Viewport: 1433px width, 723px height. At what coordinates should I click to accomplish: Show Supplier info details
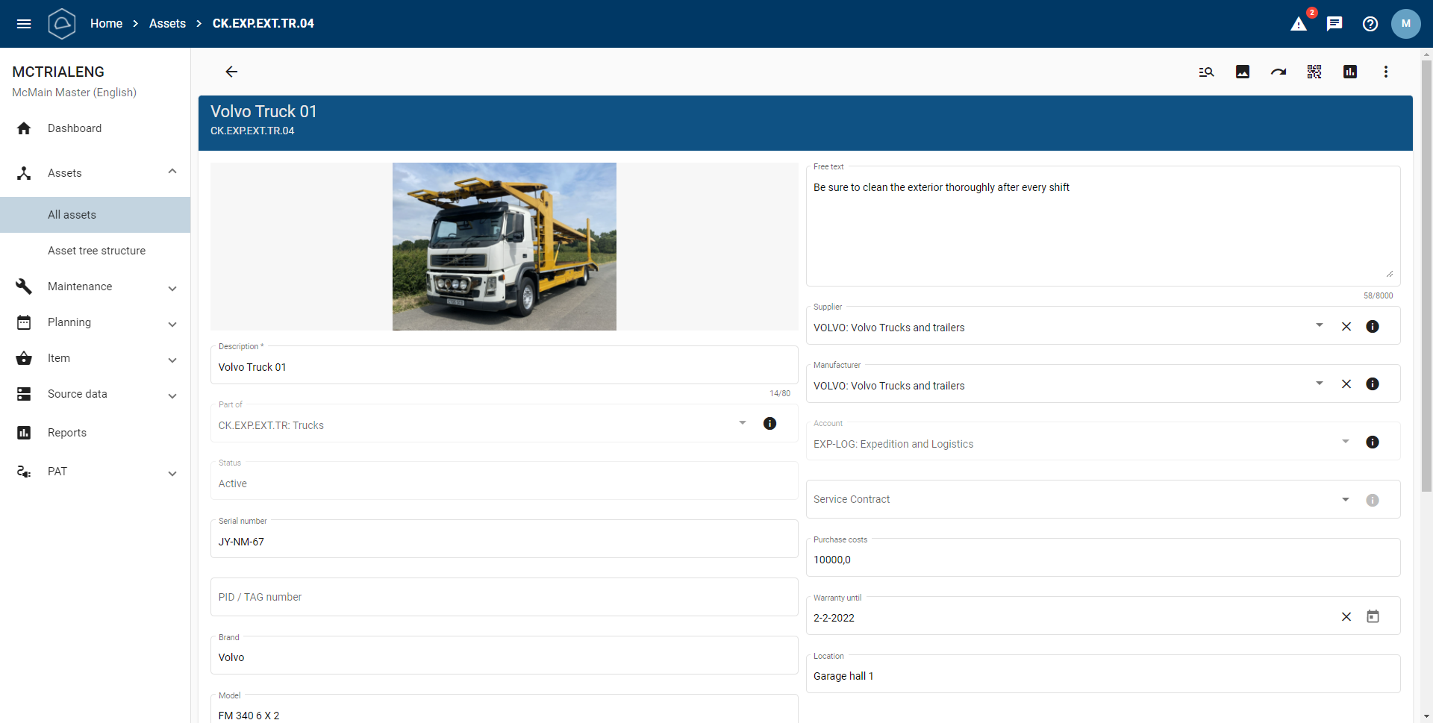point(1373,327)
